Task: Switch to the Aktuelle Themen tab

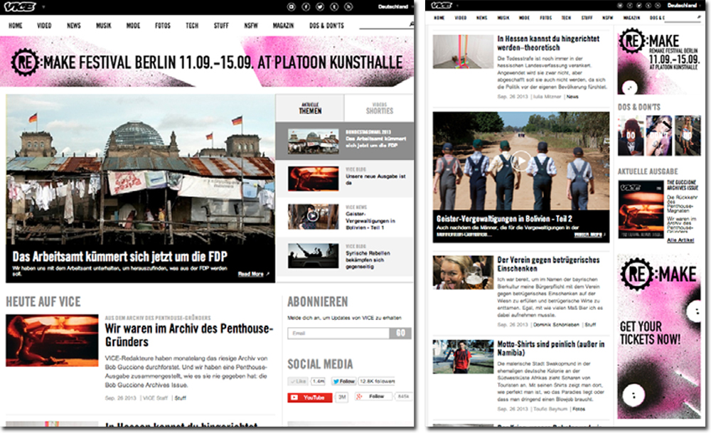Action: tap(310, 108)
